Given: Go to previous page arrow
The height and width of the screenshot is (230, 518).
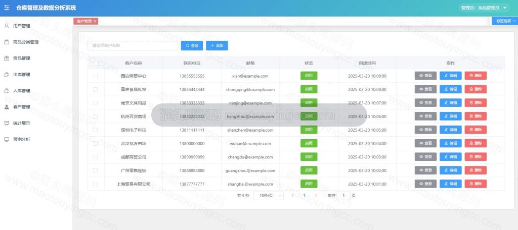Looking at the screenshot, I should click(292, 195).
